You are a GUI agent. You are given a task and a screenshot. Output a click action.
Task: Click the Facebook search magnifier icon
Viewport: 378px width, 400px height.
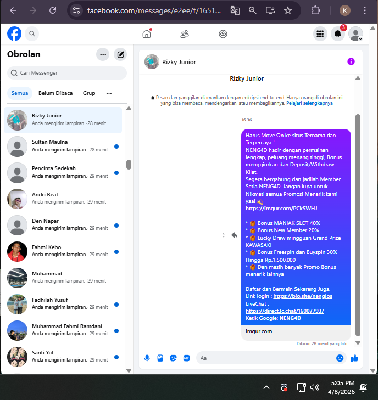(x=32, y=33)
